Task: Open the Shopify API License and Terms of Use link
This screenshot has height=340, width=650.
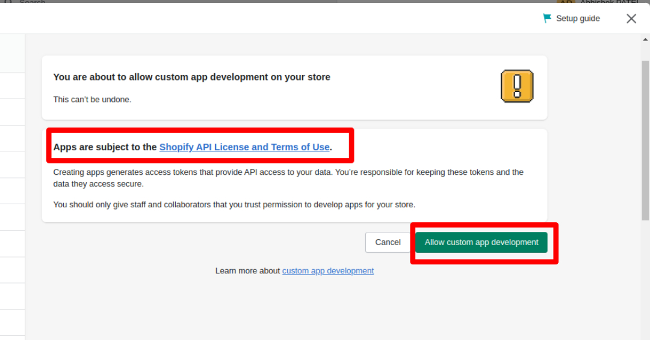Action: click(244, 147)
